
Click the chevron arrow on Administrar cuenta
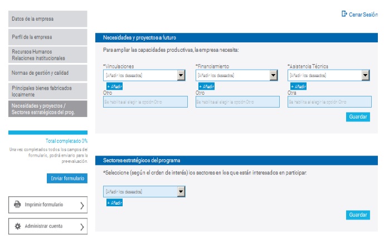[x=82, y=227]
